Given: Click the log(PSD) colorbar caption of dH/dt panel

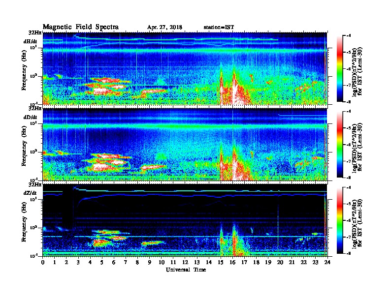Looking at the screenshot, I should 357,72.
